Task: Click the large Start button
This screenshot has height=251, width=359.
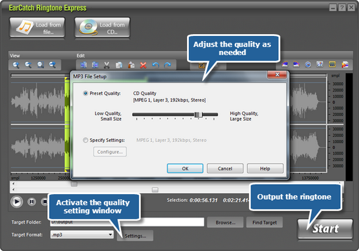Action: pyautogui.click(x=325, y=228)
